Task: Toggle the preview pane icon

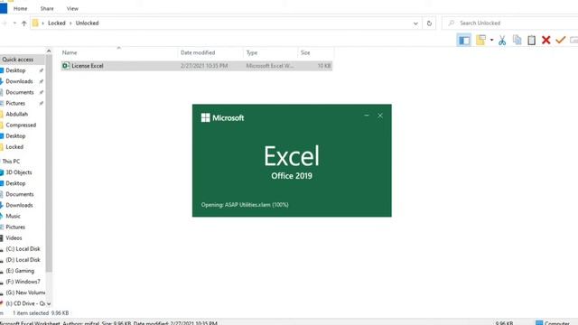Action: pos(464,40)
